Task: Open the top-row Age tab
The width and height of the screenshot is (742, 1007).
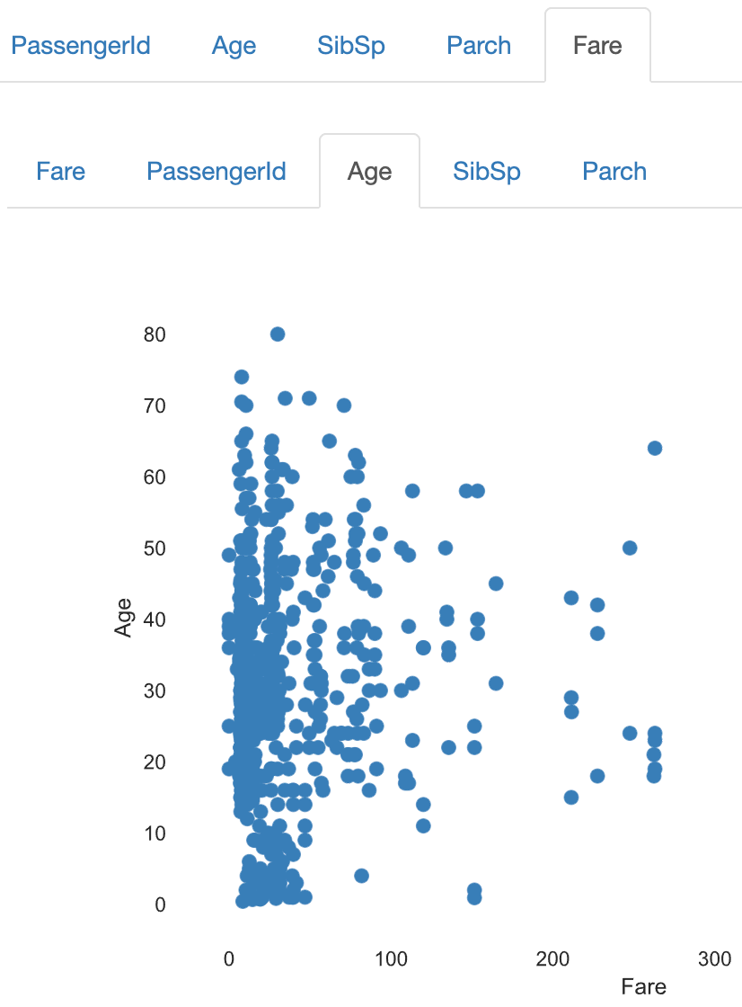Action: tap(234, 46)
